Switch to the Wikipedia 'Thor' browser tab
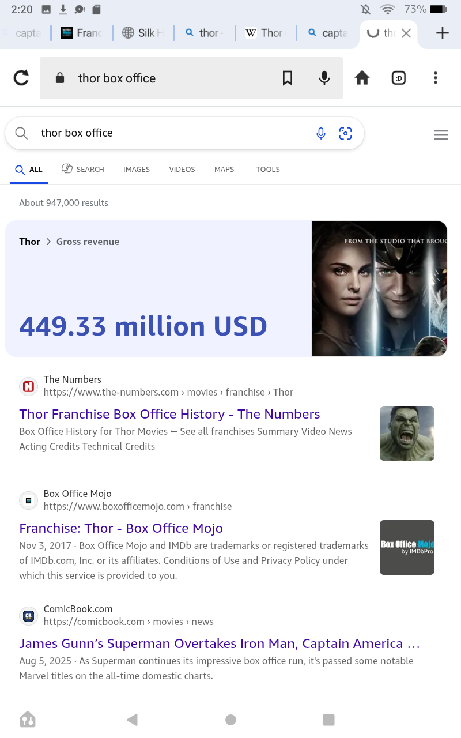 (266, 33)
